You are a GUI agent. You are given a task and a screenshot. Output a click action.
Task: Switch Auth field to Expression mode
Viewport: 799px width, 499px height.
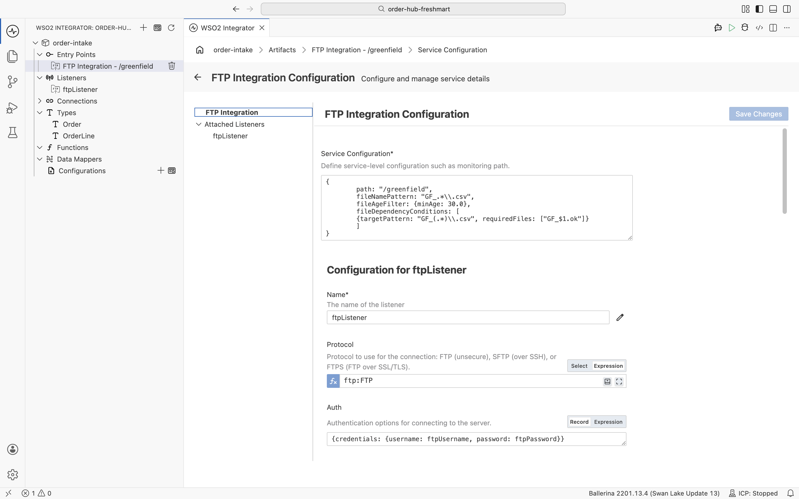point(608,422)
